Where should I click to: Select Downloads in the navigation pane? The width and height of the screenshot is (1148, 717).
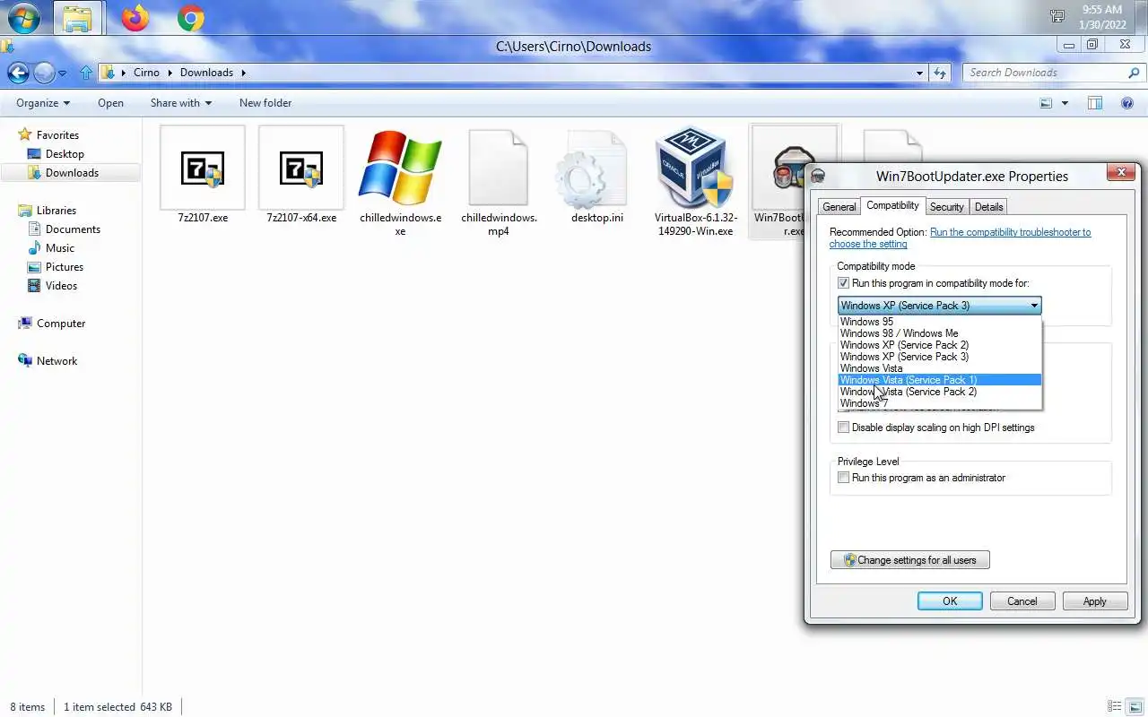click(x=72, y=173)
